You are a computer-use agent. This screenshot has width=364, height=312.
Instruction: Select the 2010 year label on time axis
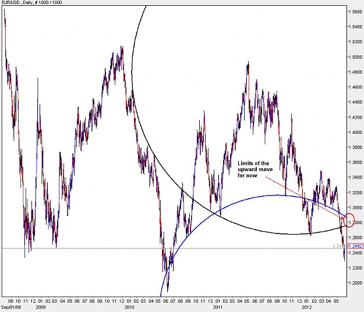click(129, 307)
